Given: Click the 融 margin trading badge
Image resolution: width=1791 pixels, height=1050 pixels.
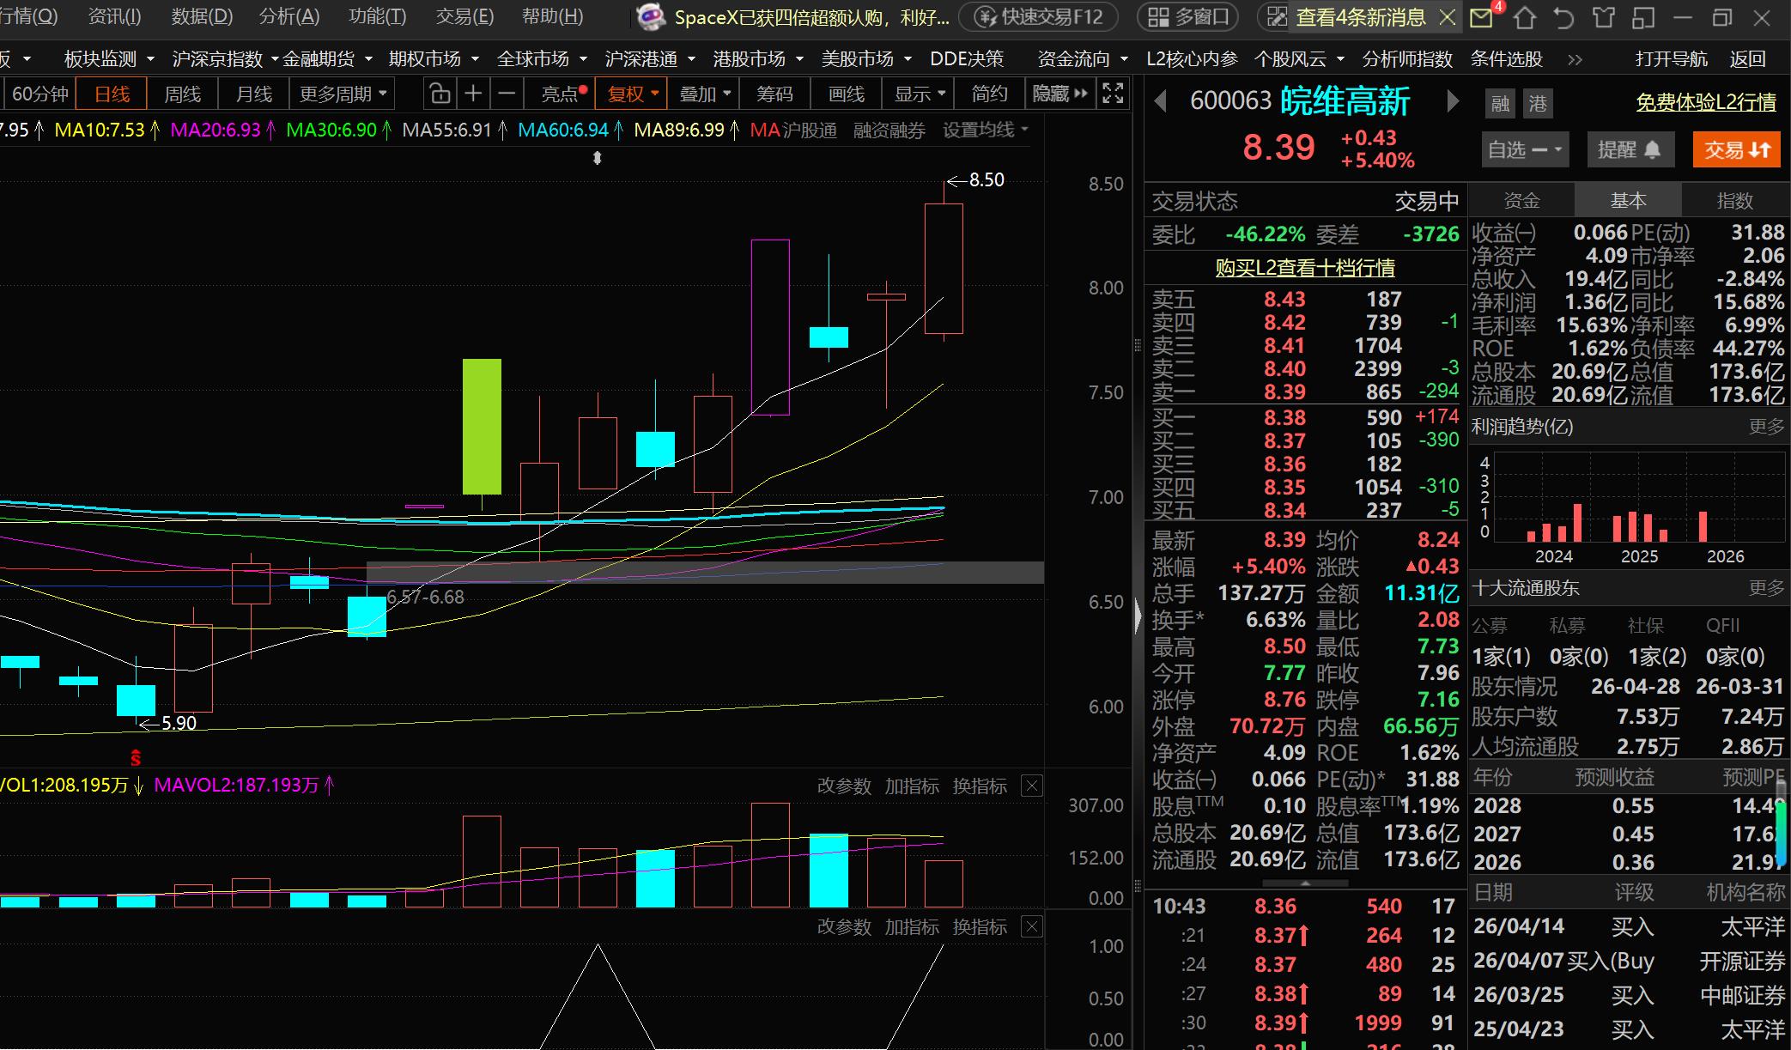Looking at the screenshot, I should pyautogui.click(x=1501, y=104).
